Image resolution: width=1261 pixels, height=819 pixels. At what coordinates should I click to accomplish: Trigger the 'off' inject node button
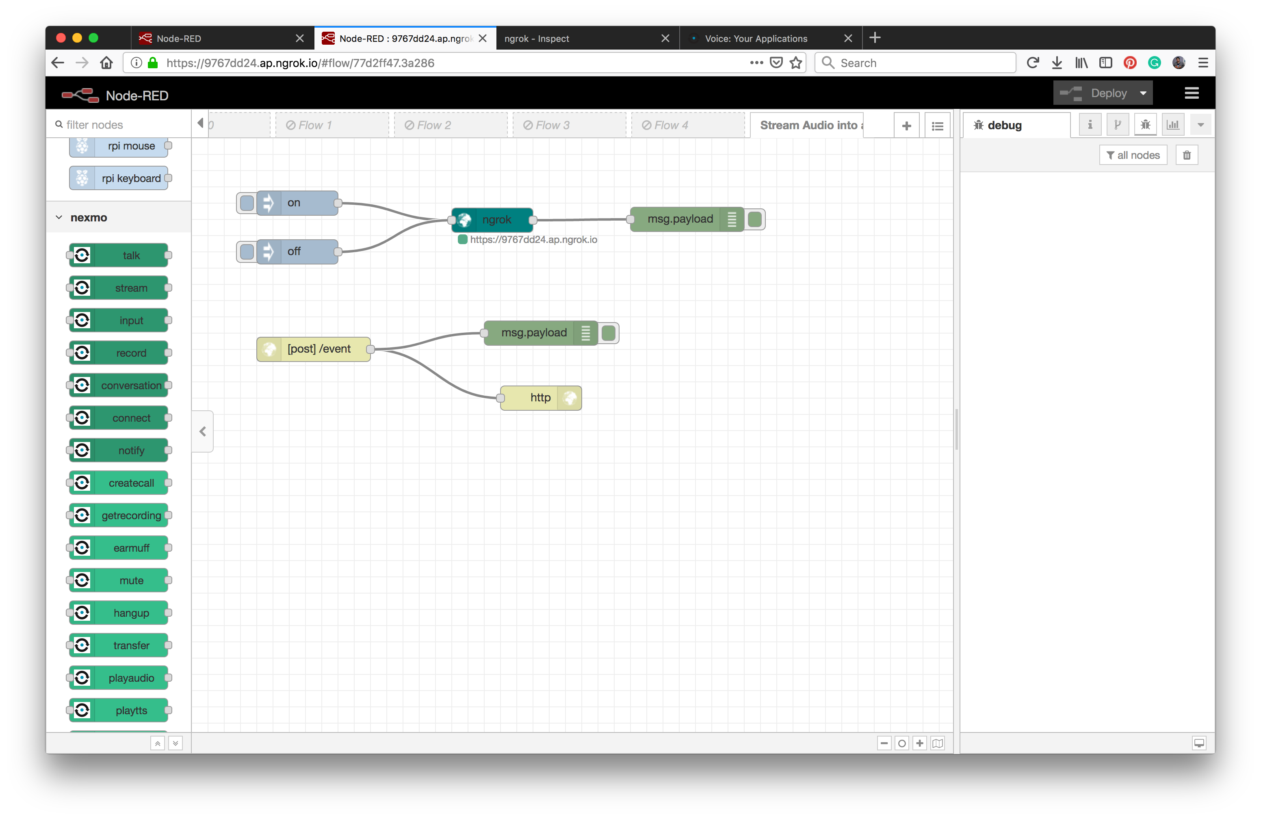click(247, 251)
